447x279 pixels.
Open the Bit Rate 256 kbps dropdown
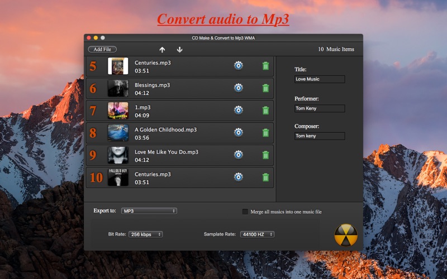coord(146,234)
